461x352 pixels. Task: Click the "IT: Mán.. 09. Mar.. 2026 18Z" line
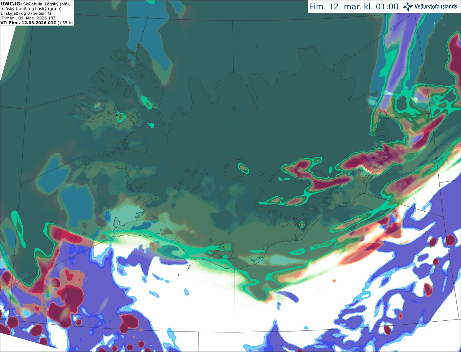tap(28, 18)
